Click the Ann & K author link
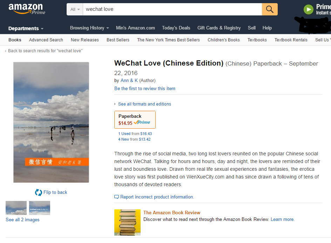Image resolution: width=331 pixels, height=243 pixels. [x=129, y=81]
